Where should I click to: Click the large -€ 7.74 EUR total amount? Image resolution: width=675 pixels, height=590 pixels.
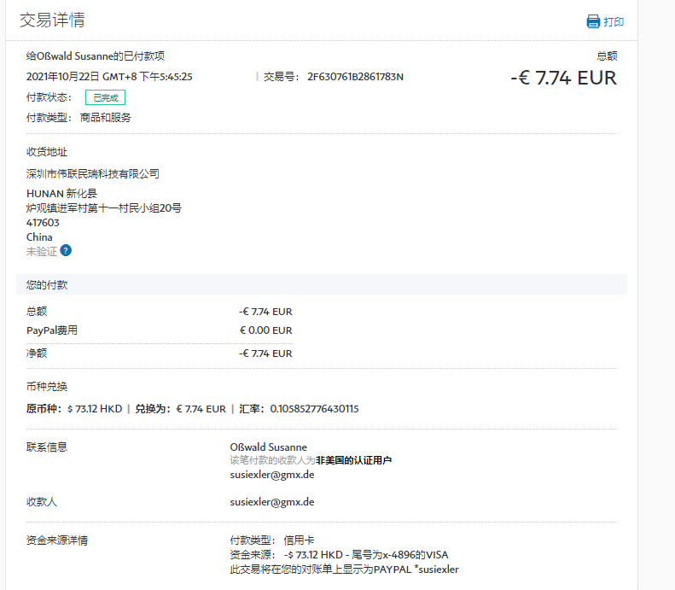coord(563,78)
